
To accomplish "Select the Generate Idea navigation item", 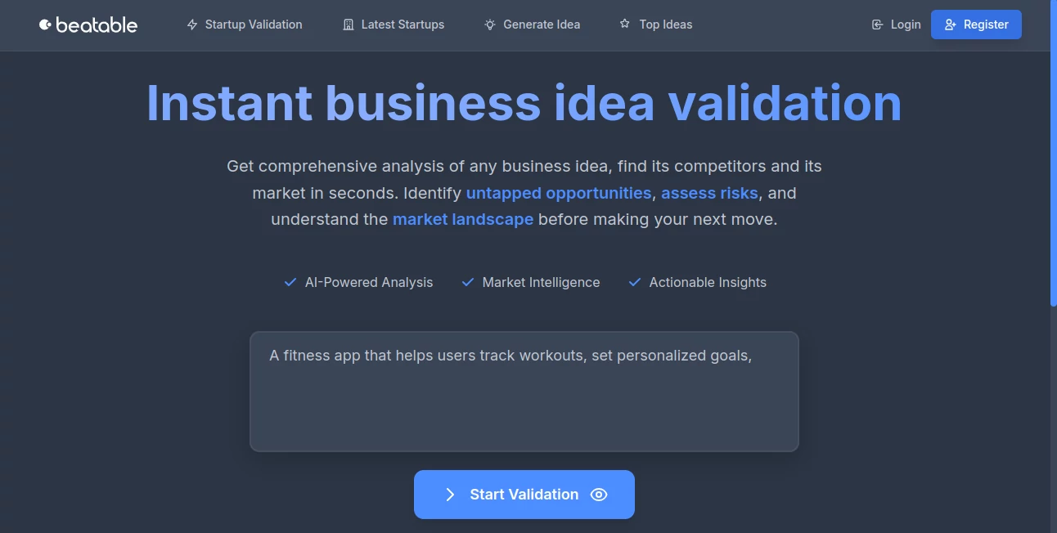I will [x=542, y=25].
